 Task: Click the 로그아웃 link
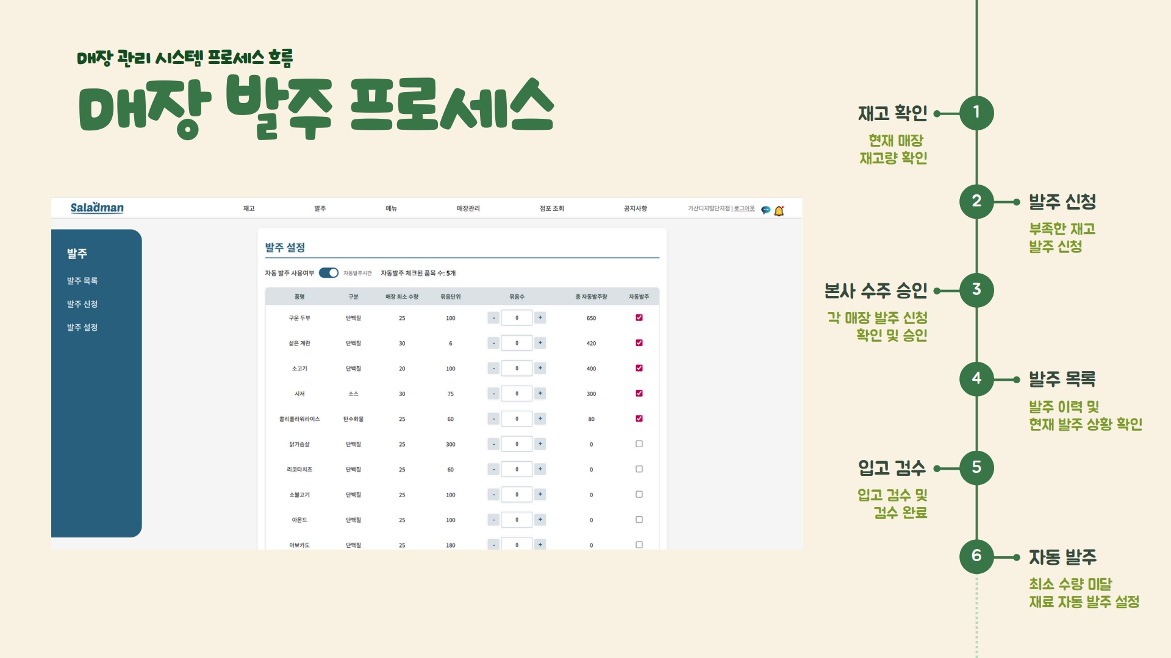click(x=744, y=208)
